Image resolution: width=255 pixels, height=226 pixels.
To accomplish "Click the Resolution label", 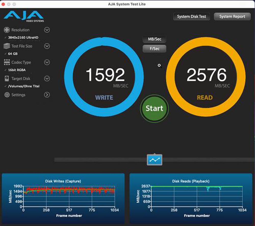I will [20, 30].
